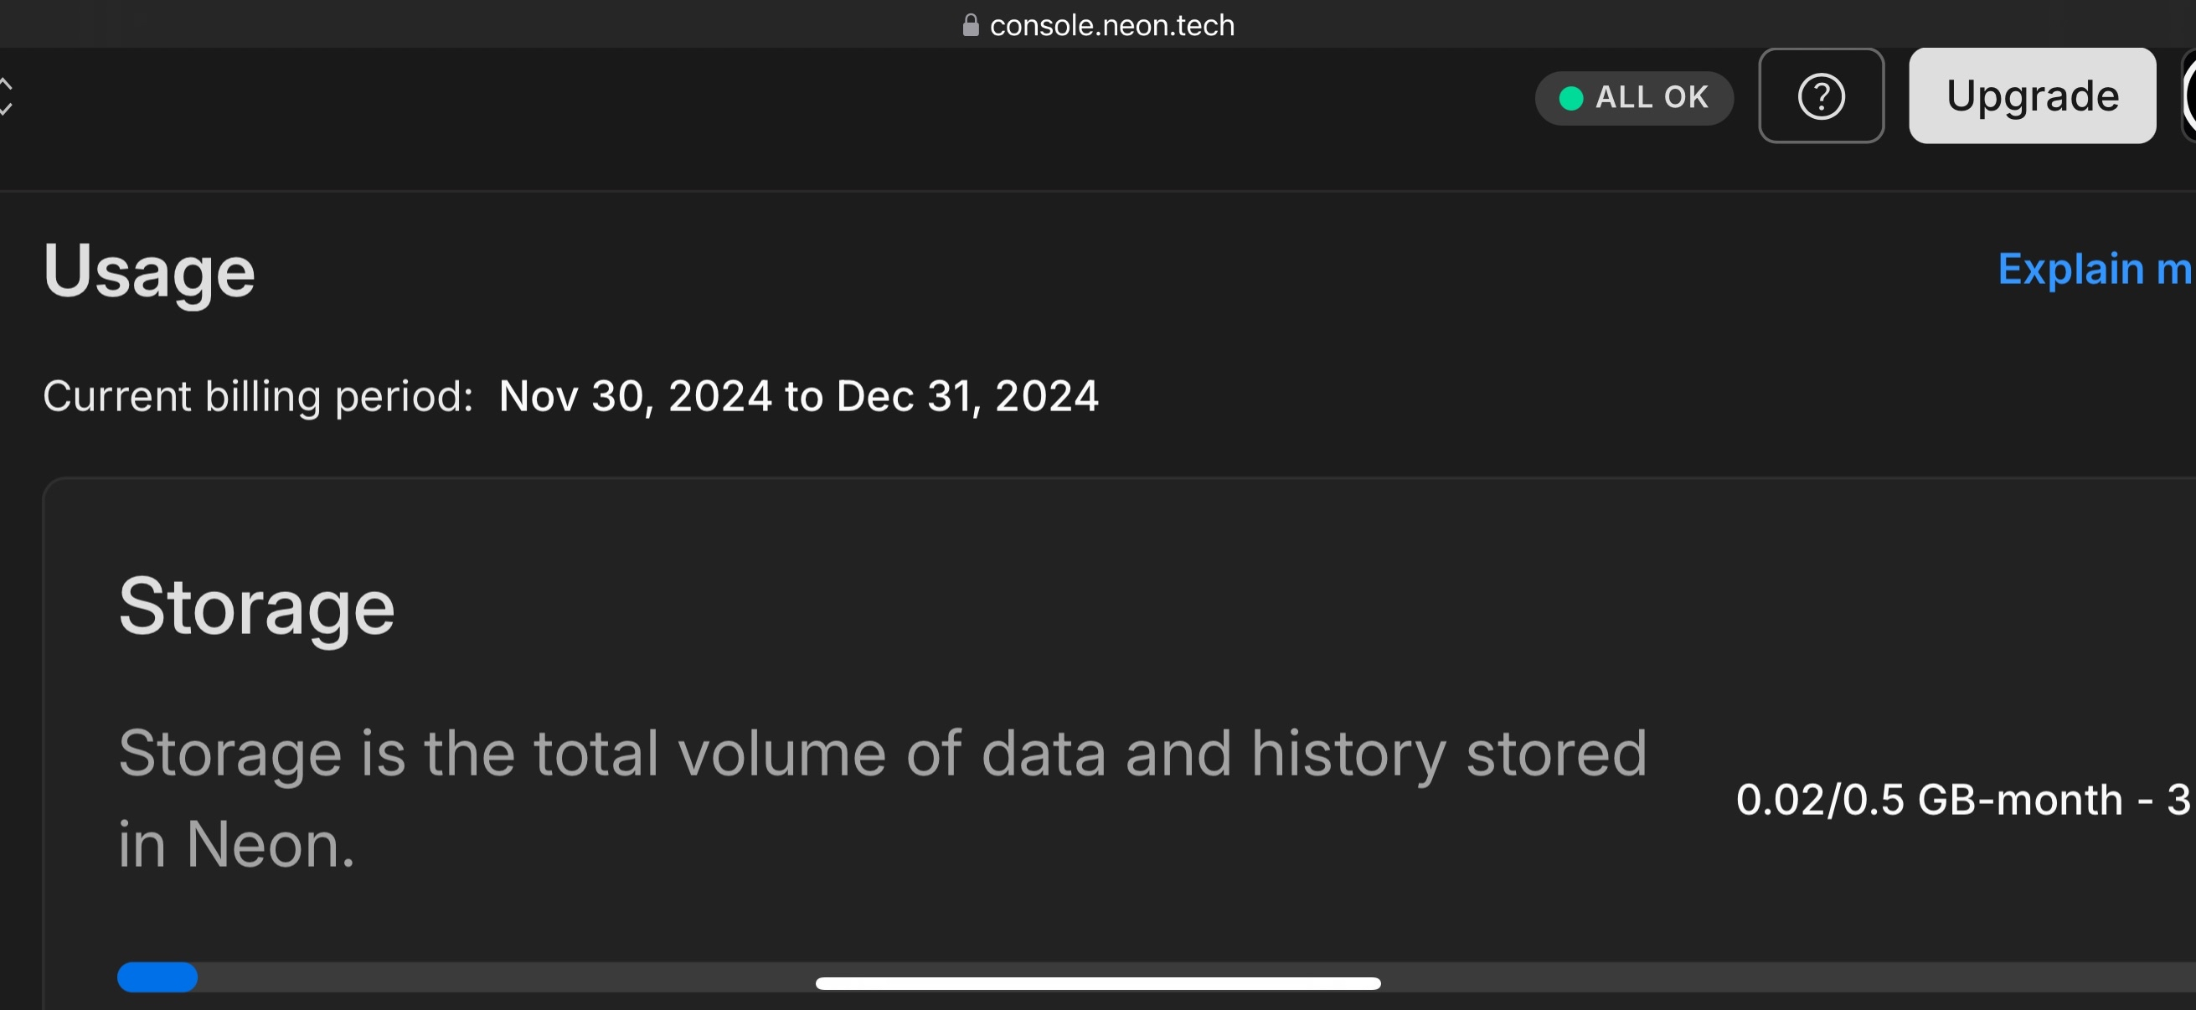Viewport: 2196px width, 1010px height.
Task: Open the profile avatar at far right
Action: [2189, 96]
